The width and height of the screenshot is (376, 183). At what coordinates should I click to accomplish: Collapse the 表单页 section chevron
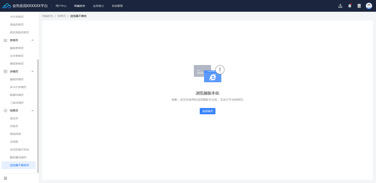(x=32, y=40)
